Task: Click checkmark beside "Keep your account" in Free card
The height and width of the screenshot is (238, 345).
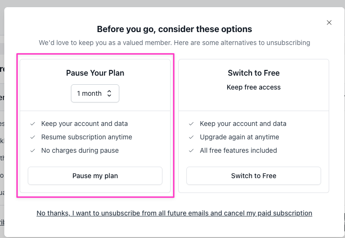Action: [x=191, y=124]
